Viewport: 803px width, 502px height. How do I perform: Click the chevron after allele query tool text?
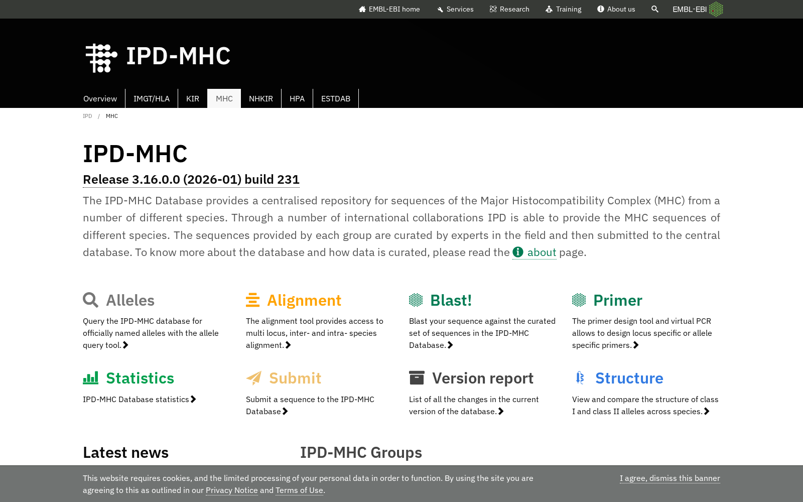125,345
